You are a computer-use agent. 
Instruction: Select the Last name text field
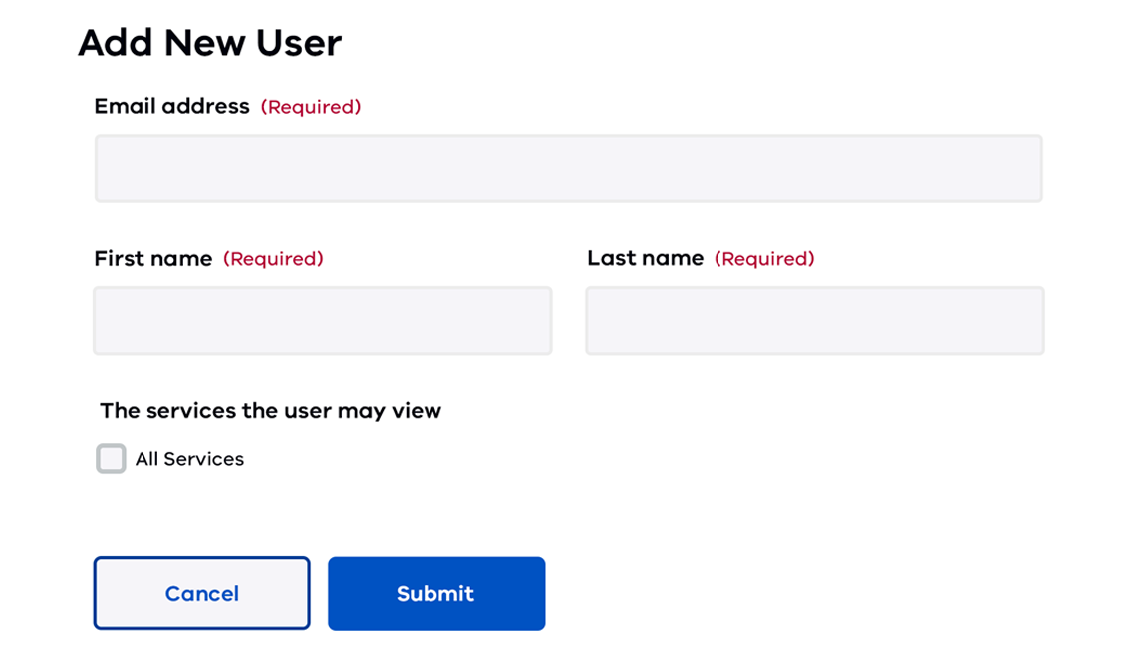coord(813,320)
